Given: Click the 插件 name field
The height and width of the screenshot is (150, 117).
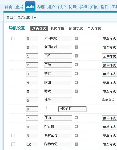Looking at the screenshot, I should pyautogui.click(x=58, y=100).
